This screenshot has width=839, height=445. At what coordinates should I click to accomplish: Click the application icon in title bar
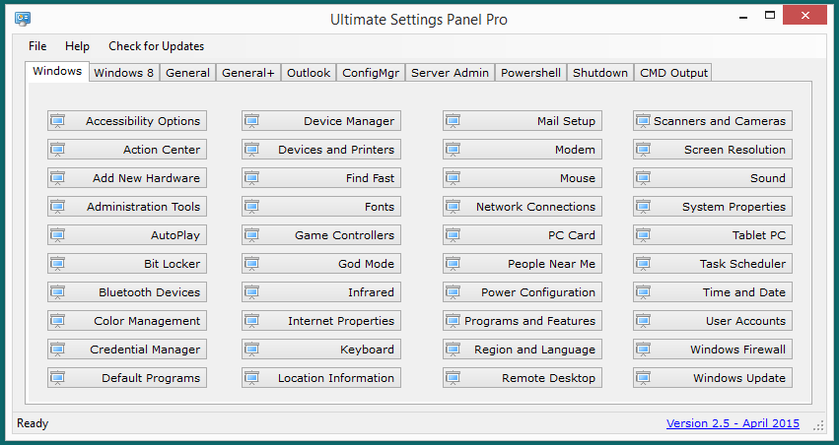tap(23, 19)
